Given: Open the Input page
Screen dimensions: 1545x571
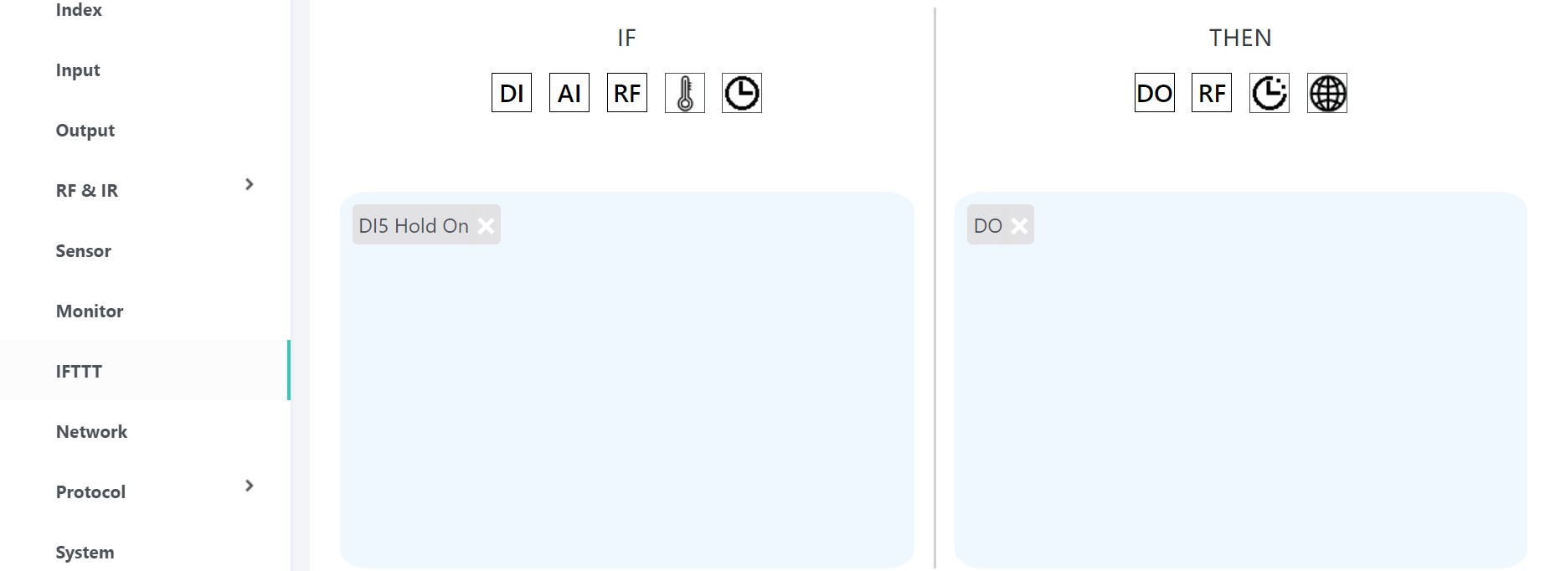Looking at the screenshot, I should tap(78, 70).
